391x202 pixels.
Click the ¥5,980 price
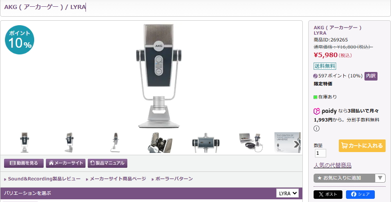click(x=325, y=55)
